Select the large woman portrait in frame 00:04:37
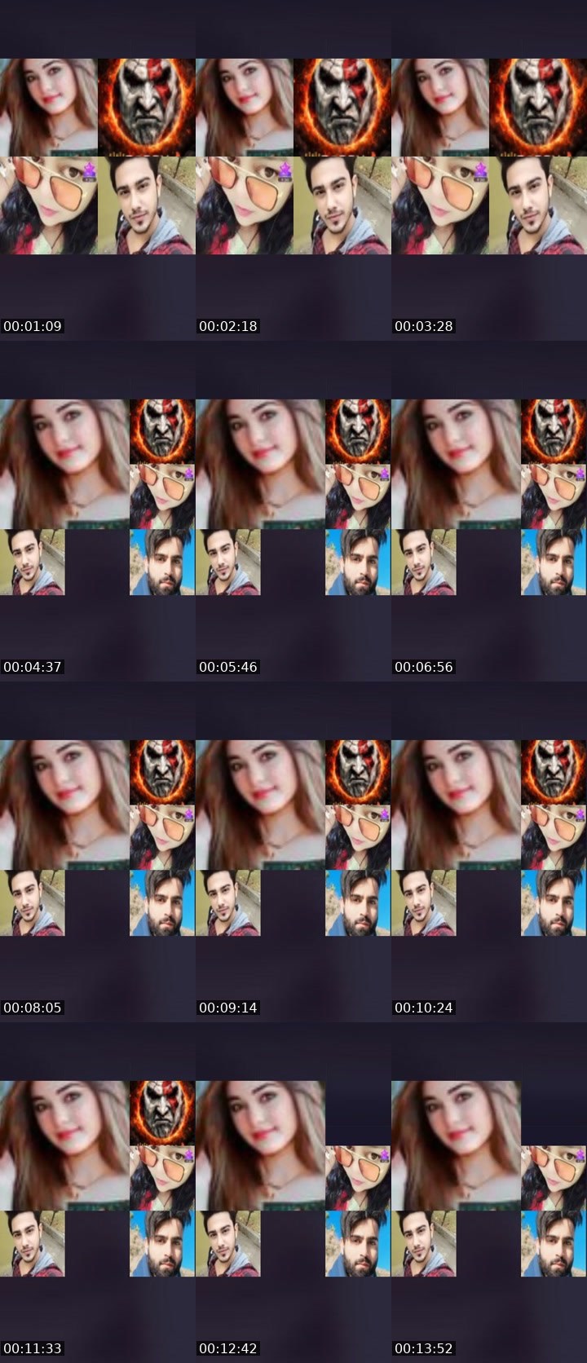The width and height of the screenshot is (587, 1363). [65, 464]
